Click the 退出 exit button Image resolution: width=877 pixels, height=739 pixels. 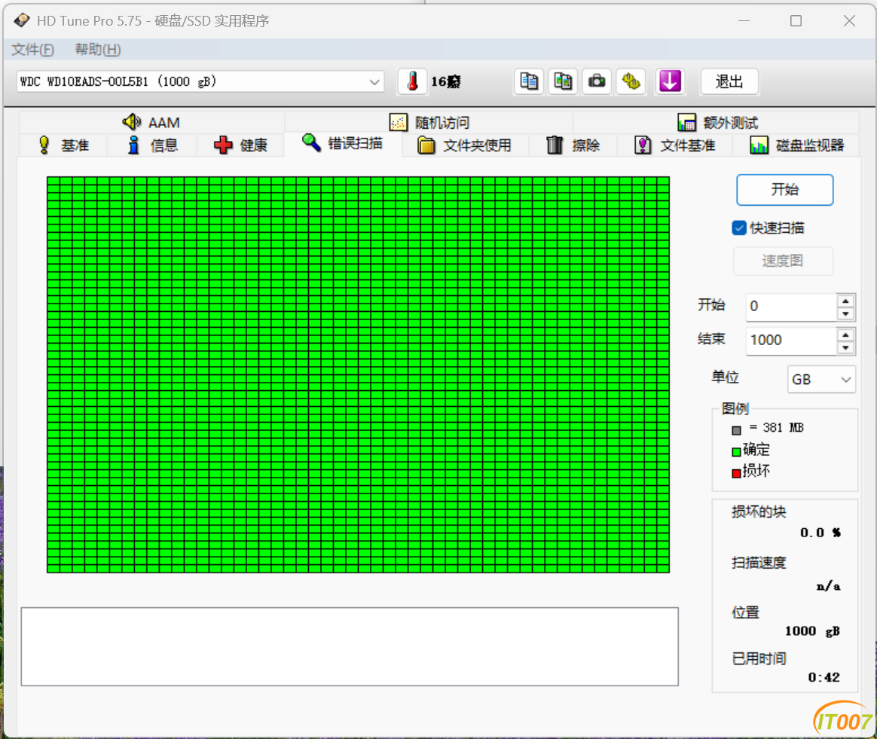point(729,81)
